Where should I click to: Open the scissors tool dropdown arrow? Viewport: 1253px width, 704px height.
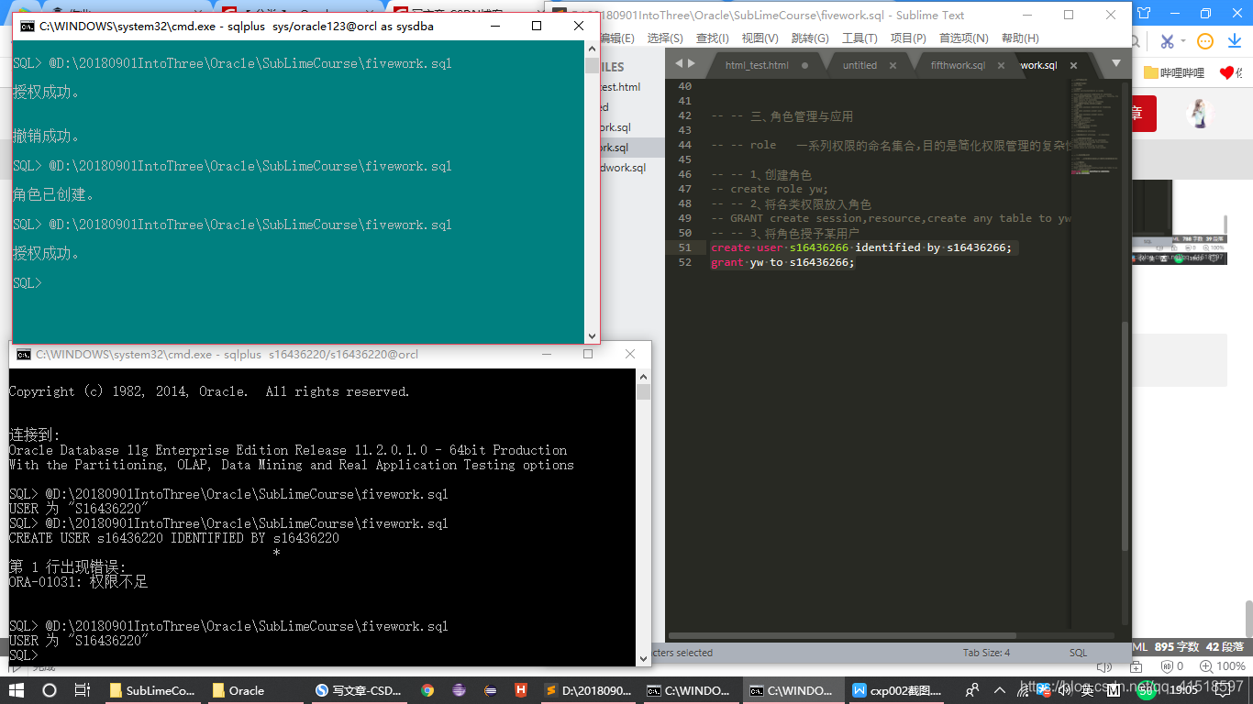point(1183,41)
